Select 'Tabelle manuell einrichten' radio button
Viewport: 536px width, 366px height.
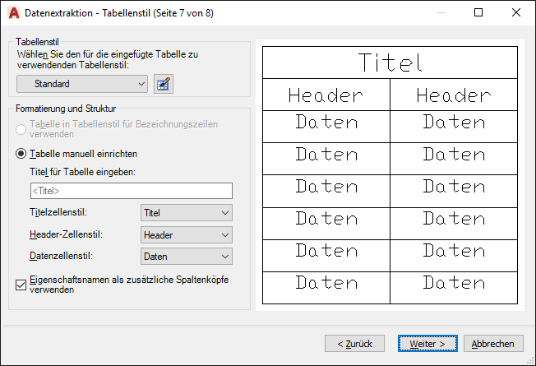21,153
